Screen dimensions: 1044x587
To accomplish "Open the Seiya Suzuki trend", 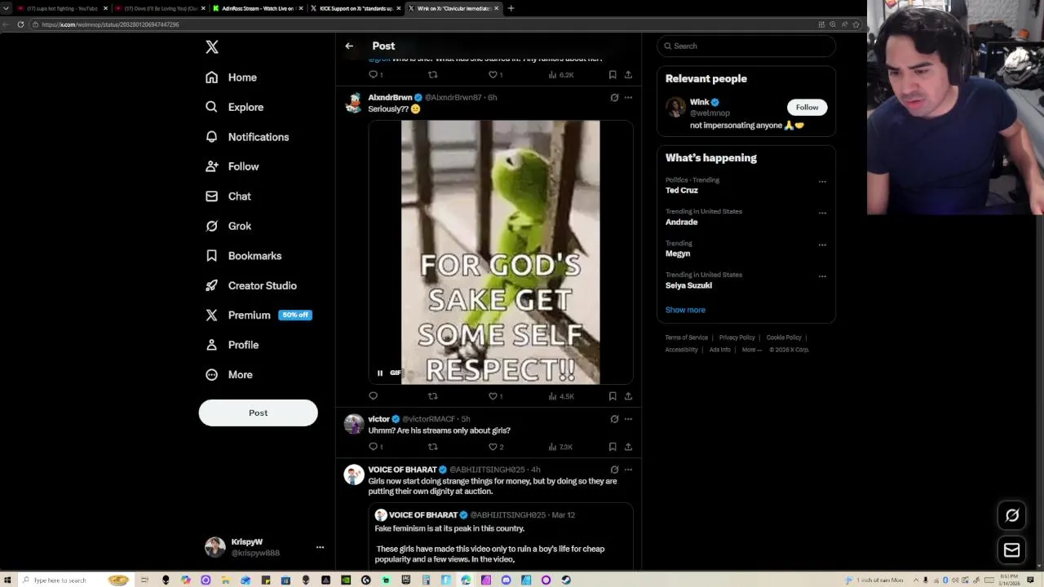I will (688, 285).
